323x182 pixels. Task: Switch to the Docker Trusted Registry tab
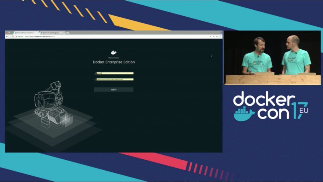(x=52, y=33)
